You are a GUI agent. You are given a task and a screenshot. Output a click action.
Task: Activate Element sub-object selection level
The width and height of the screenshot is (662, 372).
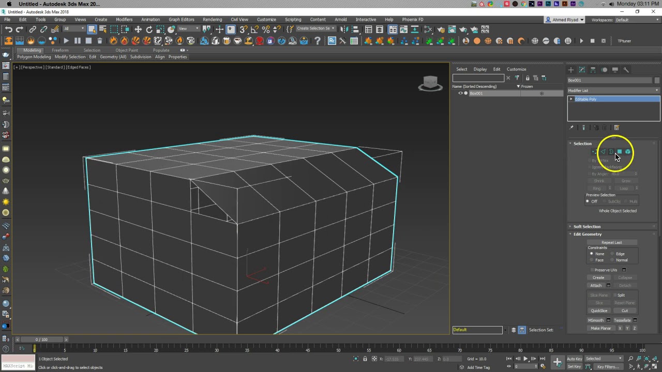click(628, 152)
